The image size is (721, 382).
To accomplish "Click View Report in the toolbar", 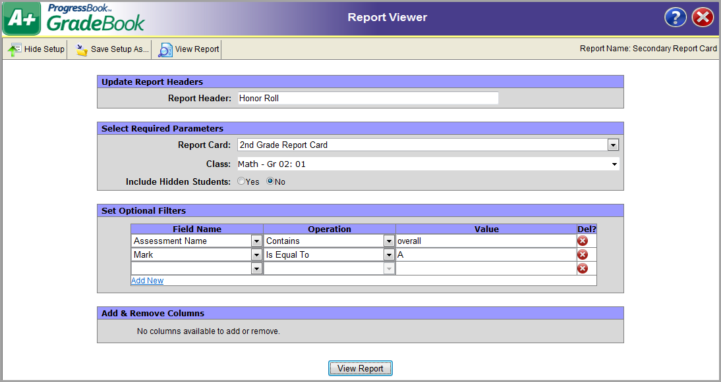I will 188,49.
